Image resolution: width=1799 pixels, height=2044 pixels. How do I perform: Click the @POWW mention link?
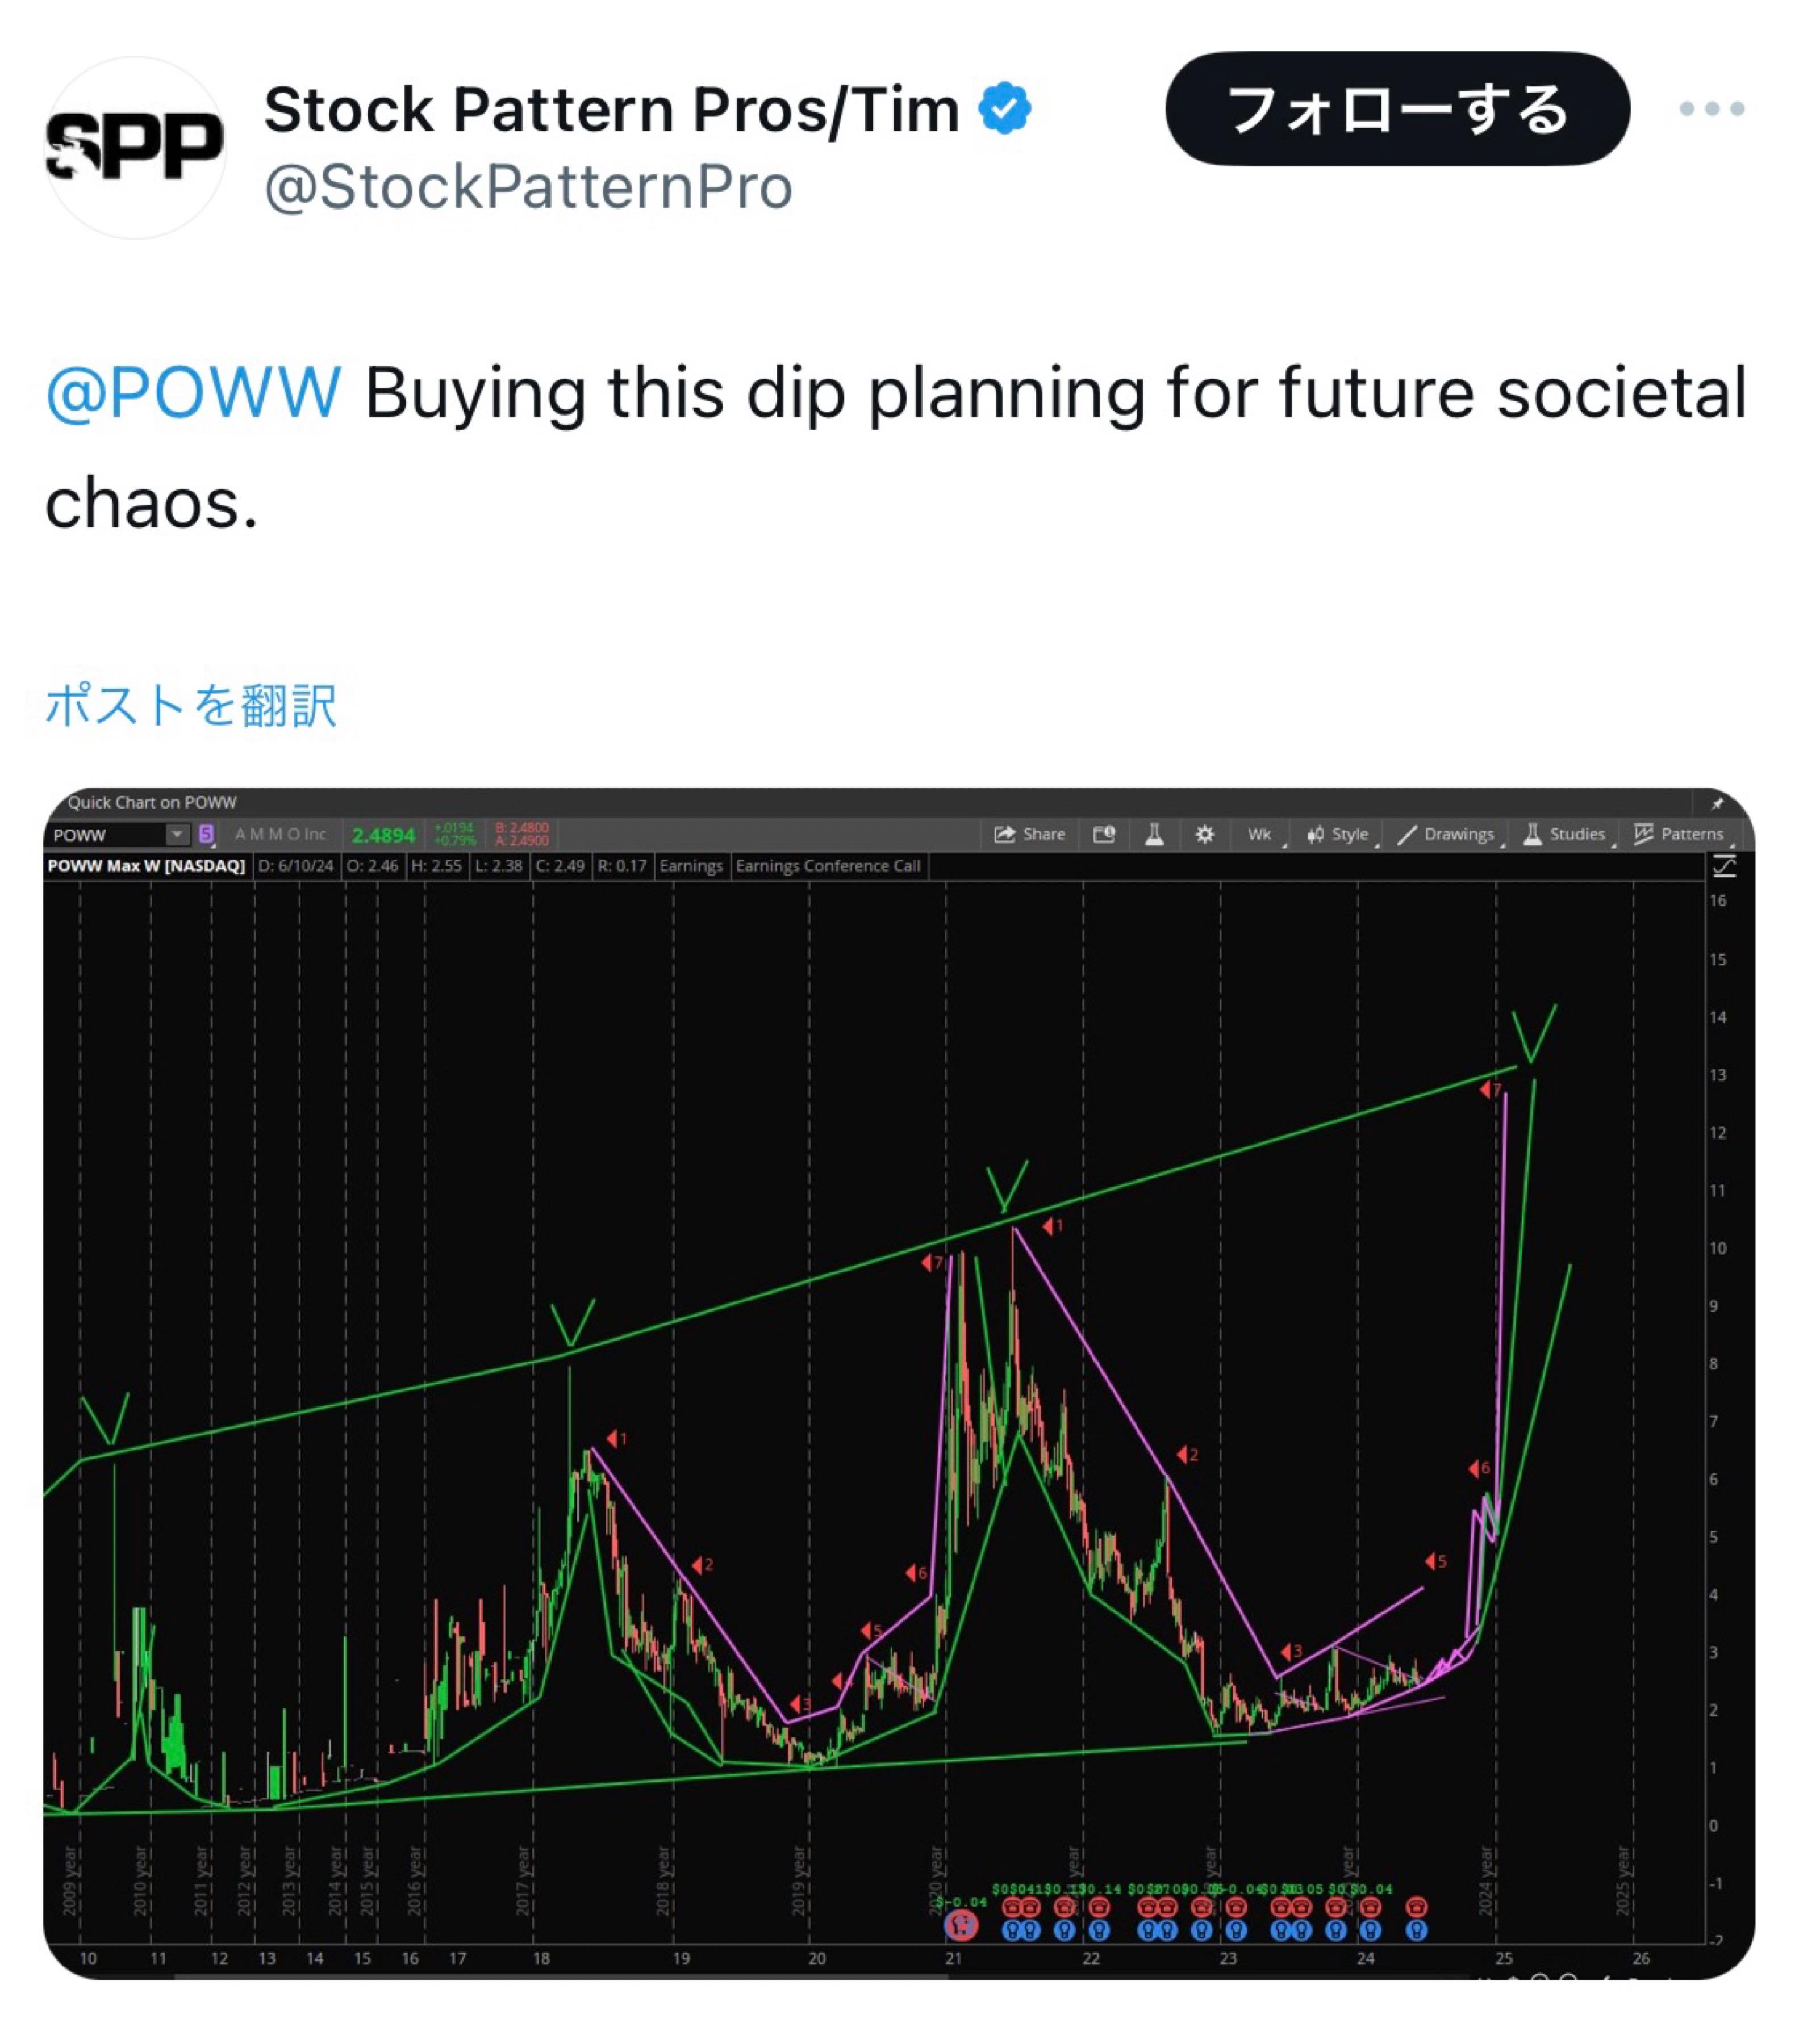(193, 392)
